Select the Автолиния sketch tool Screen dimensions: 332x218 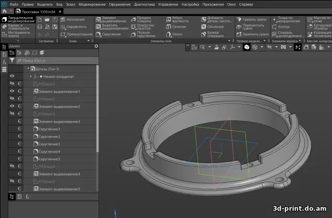(73, 20)
